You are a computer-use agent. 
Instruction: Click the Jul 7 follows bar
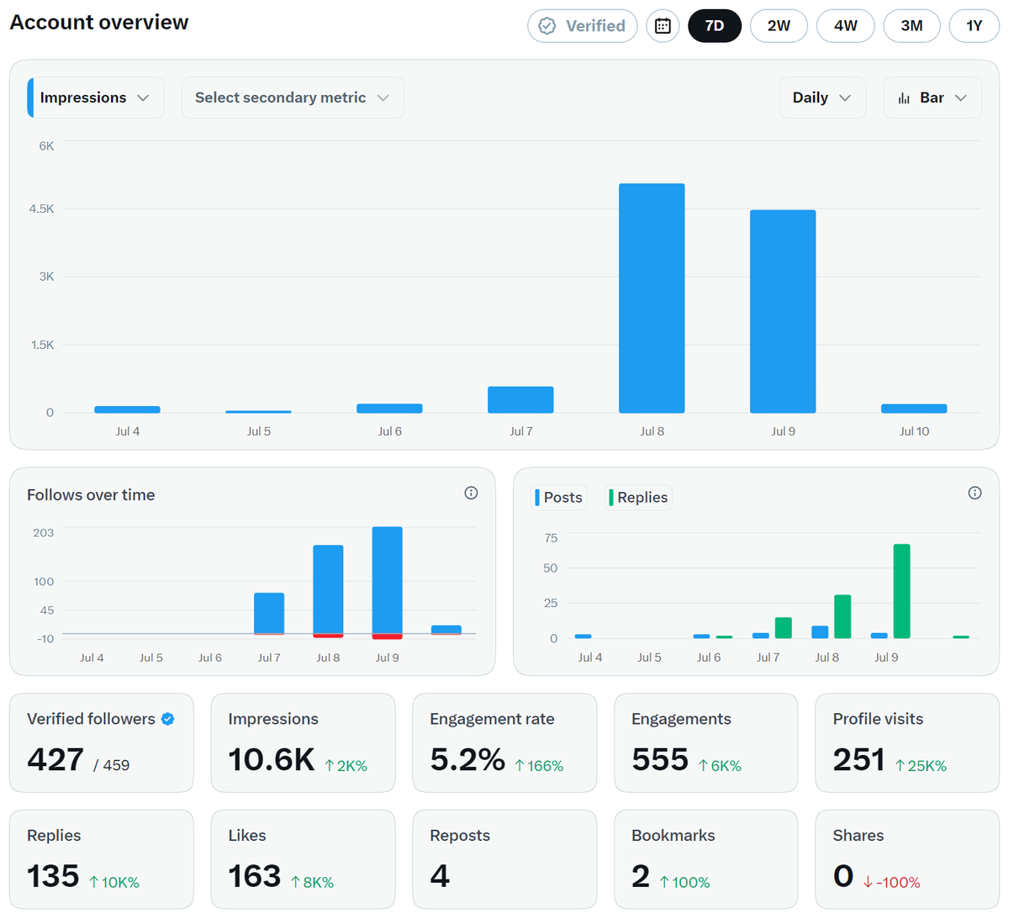269,613
